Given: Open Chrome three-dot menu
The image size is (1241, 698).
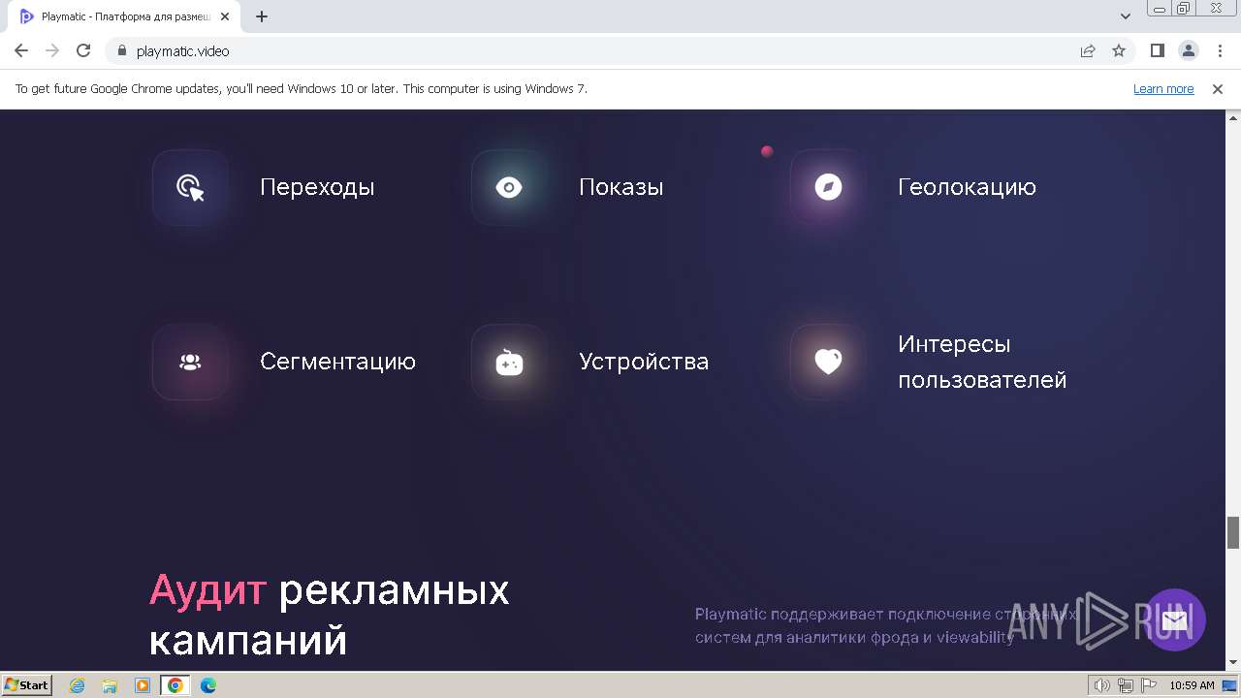Looking at the screenshot, I should [1220, 50].
